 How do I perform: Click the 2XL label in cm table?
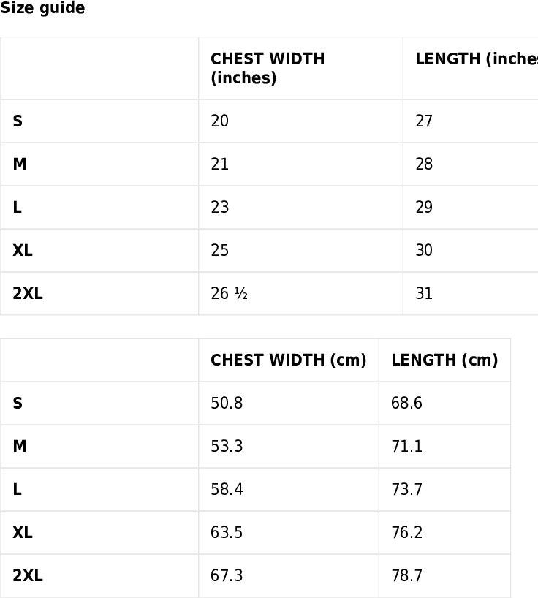pos(28,575)
